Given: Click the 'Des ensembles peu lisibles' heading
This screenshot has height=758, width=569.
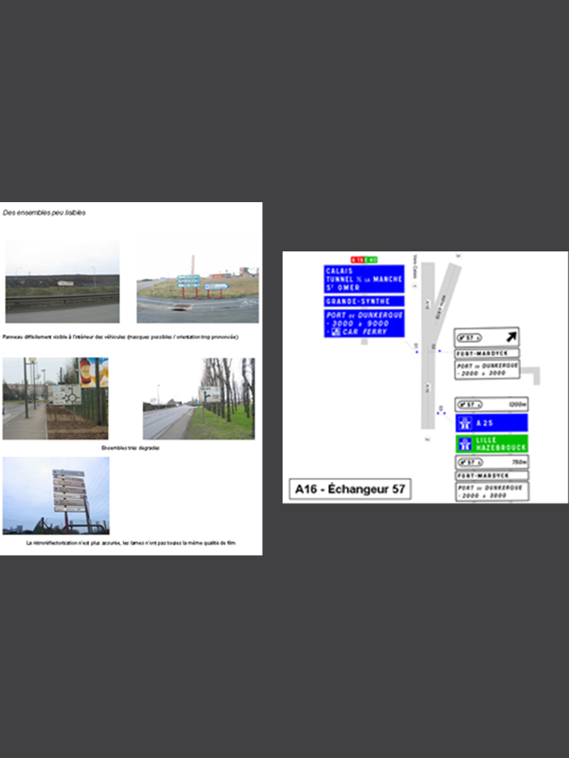Looking at the screenshot, I should click(x=44, y=213).
